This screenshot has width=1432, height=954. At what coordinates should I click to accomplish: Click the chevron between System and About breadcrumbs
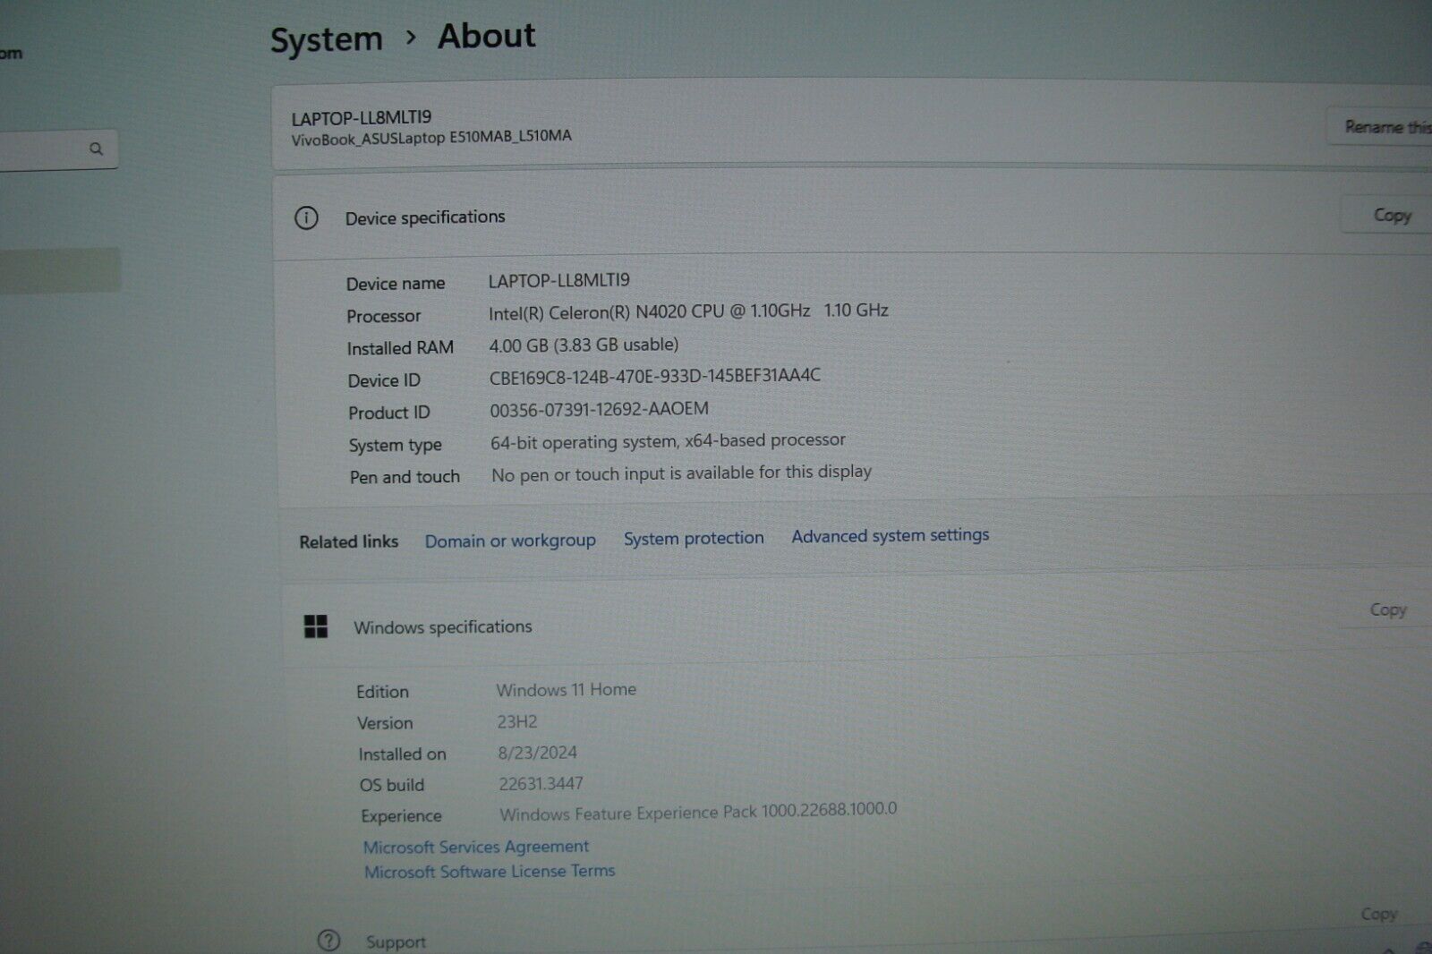411,38
